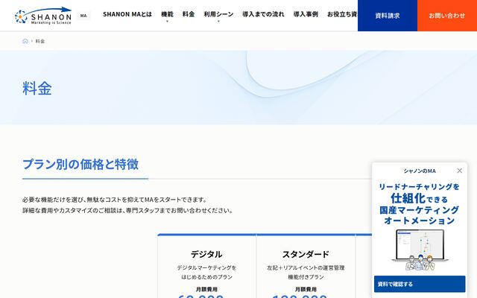Click the 月額費用 label under スタンダード
The width and height of the screenshot is (477, 298).
tap(306, 289)
